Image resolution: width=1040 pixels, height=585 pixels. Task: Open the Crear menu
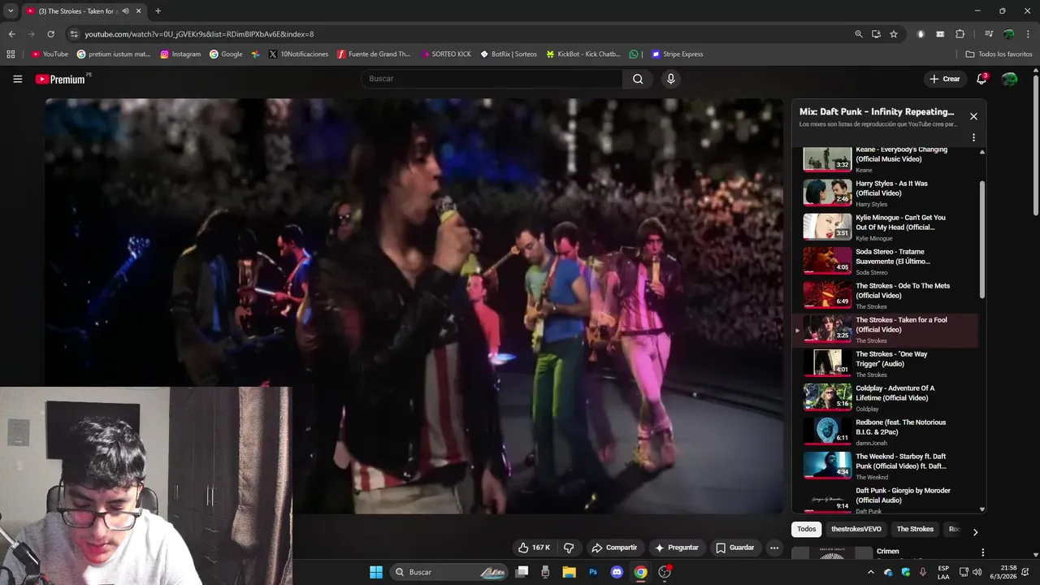pos(945,79)
